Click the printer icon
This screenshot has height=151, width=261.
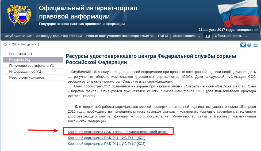click(x=255, y=45)
